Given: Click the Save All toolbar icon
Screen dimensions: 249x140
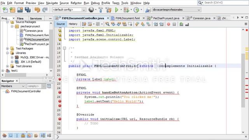Looking at the screenshot, I should (x=28, y=10).
